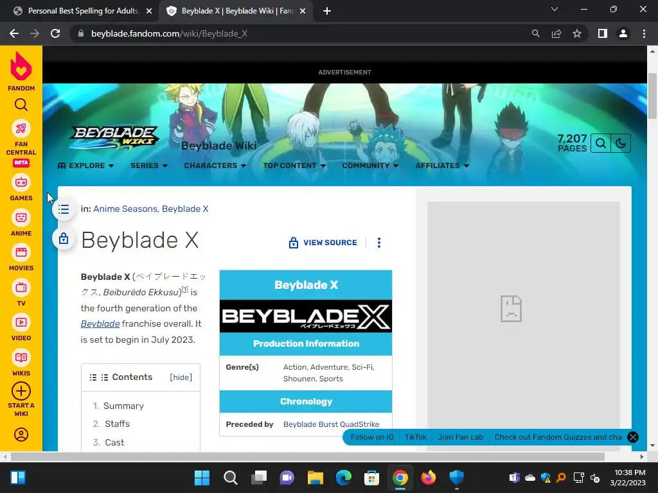Reload the current page

point(55,33)
